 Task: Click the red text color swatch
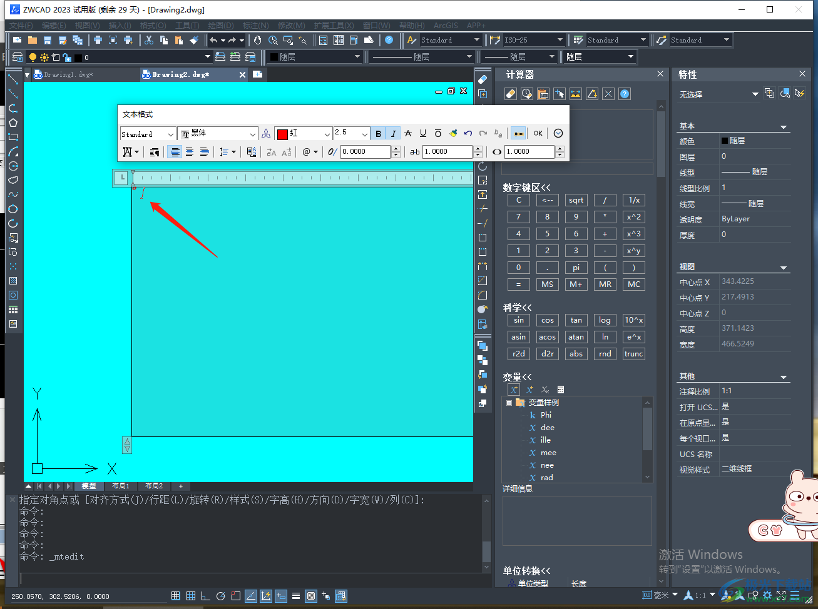282,134
